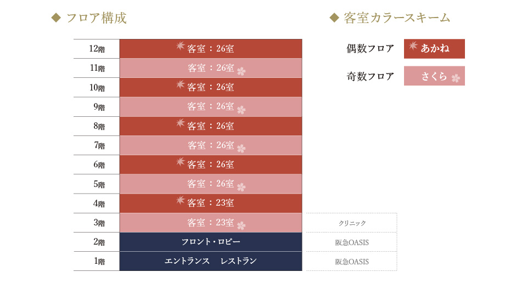
Task: Click the diamond bullet beside フロア構成 heading
Action: pos(55,18)
